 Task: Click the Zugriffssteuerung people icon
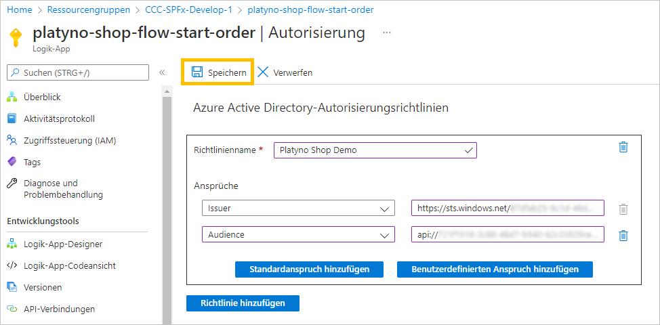tap(12, 140)
